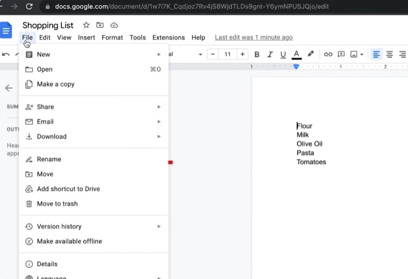Decrease font size with minus button

[213, 54]
